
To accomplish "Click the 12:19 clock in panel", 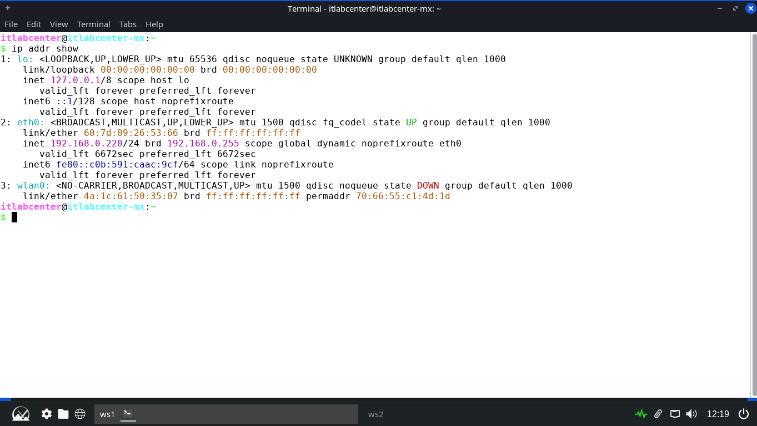I will (718, 414).
